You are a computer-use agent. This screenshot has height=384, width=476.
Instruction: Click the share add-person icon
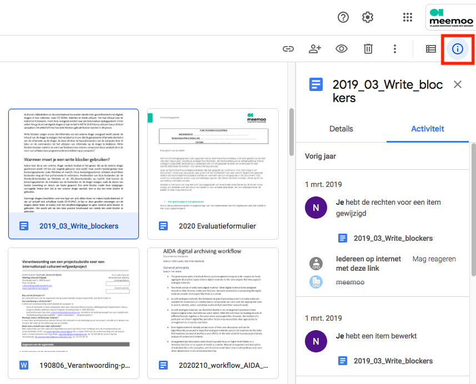click(315, 49)
